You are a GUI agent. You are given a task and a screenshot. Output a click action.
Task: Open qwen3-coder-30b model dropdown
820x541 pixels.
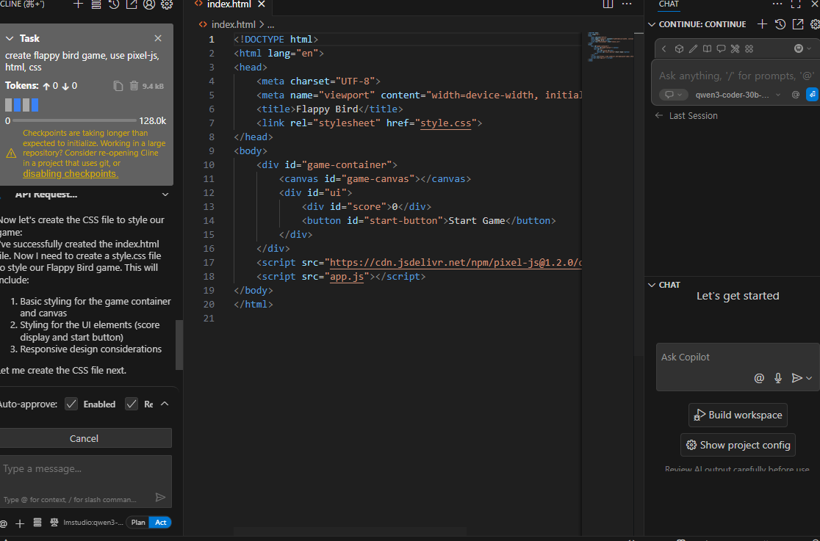738,95
